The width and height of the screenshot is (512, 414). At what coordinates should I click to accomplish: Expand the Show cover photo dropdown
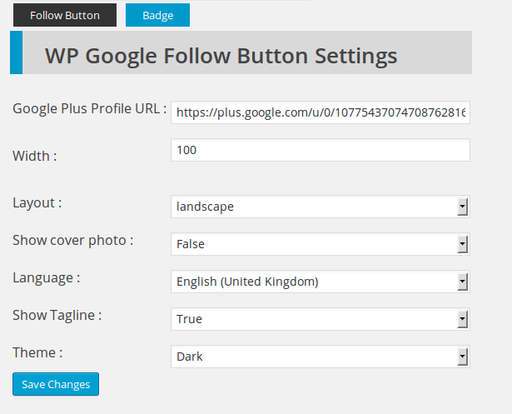tap(321, 244)
